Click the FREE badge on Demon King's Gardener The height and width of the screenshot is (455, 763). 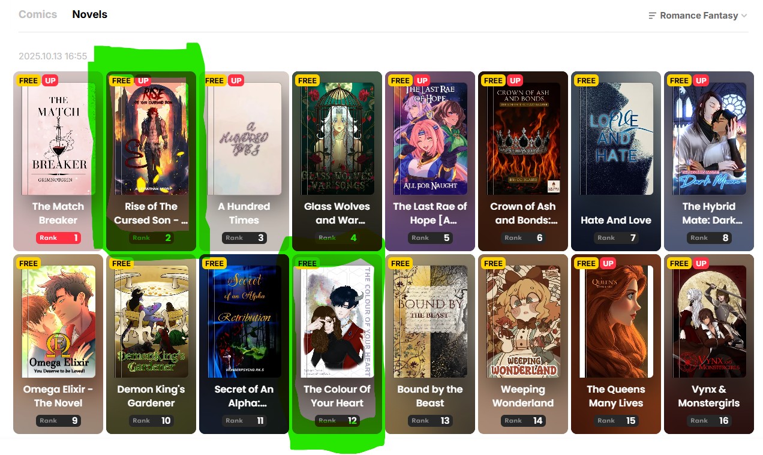(121, 263)
